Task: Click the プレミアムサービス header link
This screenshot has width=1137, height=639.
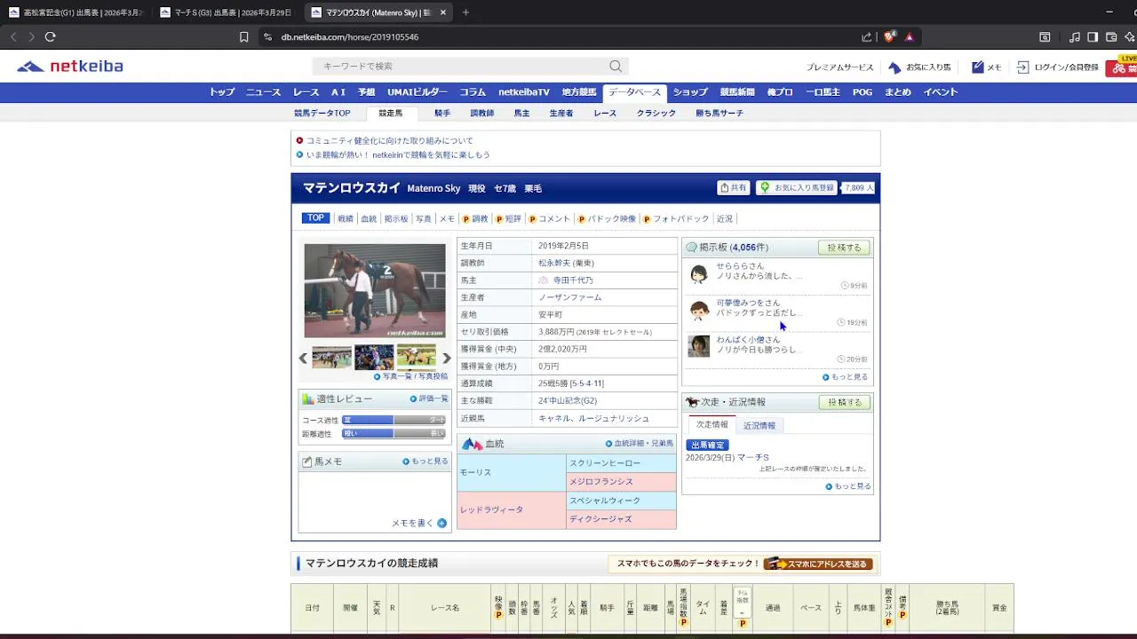Action: point(840,67)
